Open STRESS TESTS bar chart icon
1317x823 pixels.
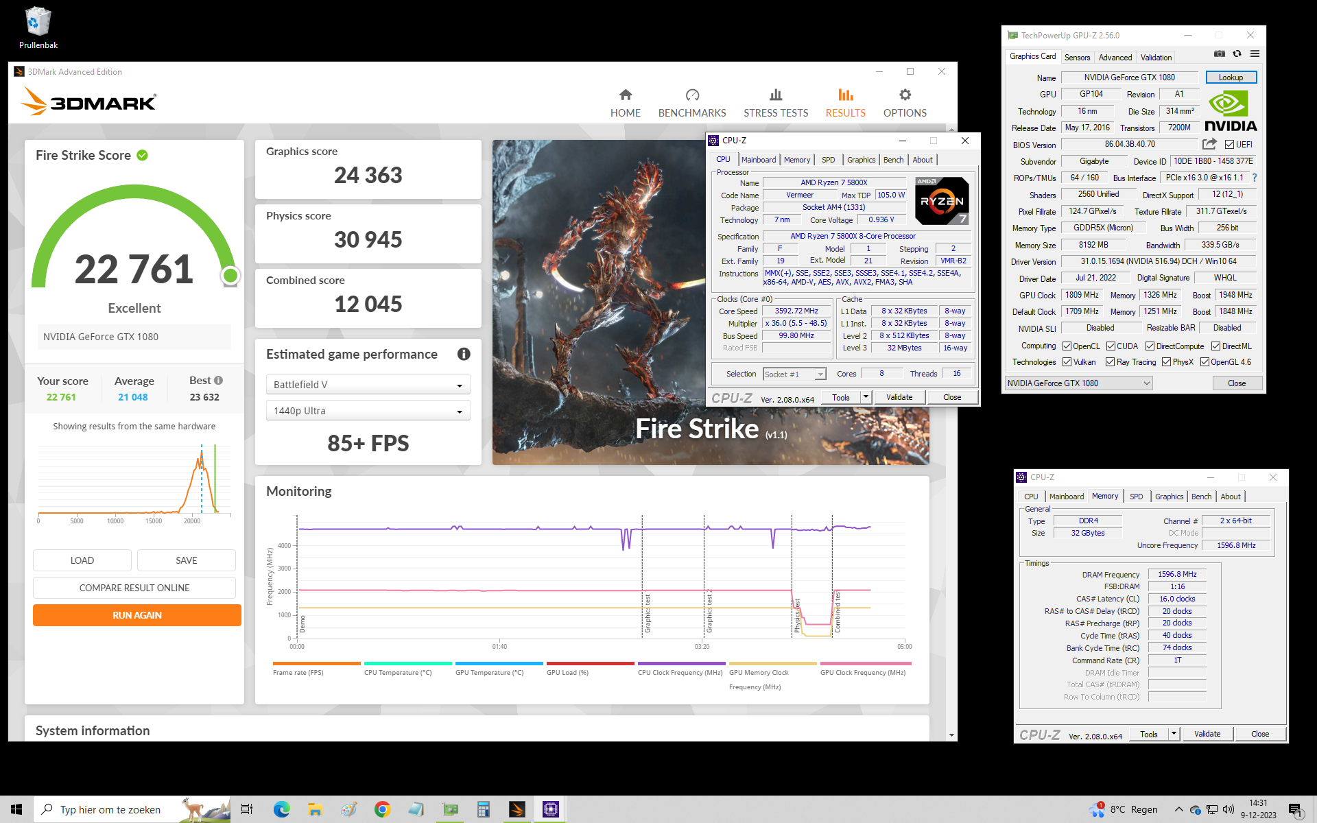(x=776, y=95)
